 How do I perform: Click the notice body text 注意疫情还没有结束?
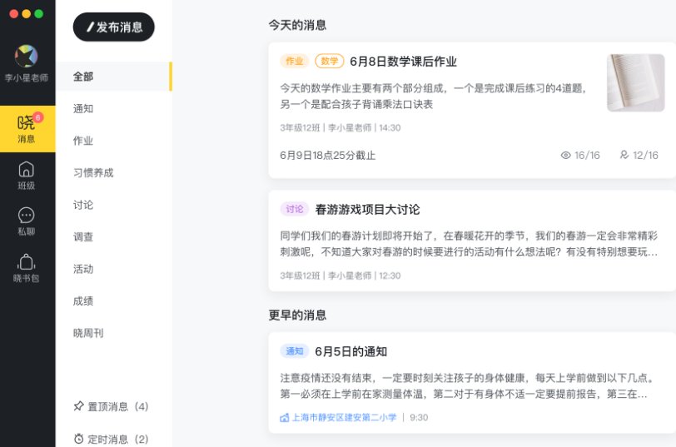tap(467, 385)
